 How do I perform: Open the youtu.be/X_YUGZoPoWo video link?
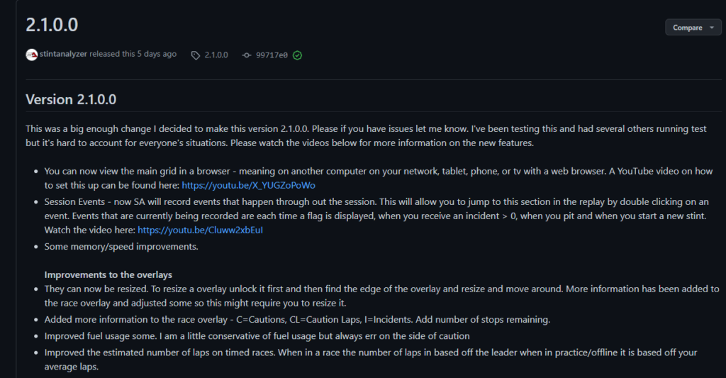coord(248,185)
